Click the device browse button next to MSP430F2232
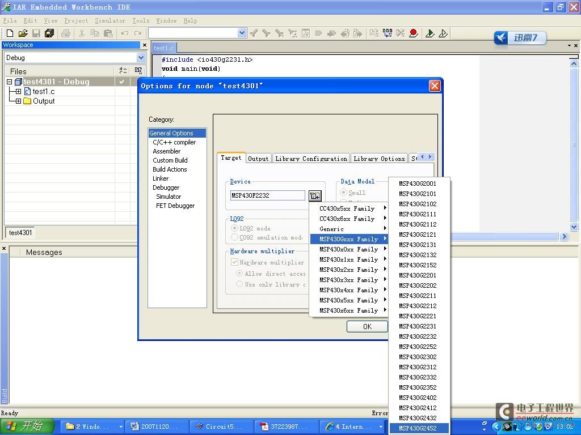This screenshot has height=435, width=581. [315, 195]
